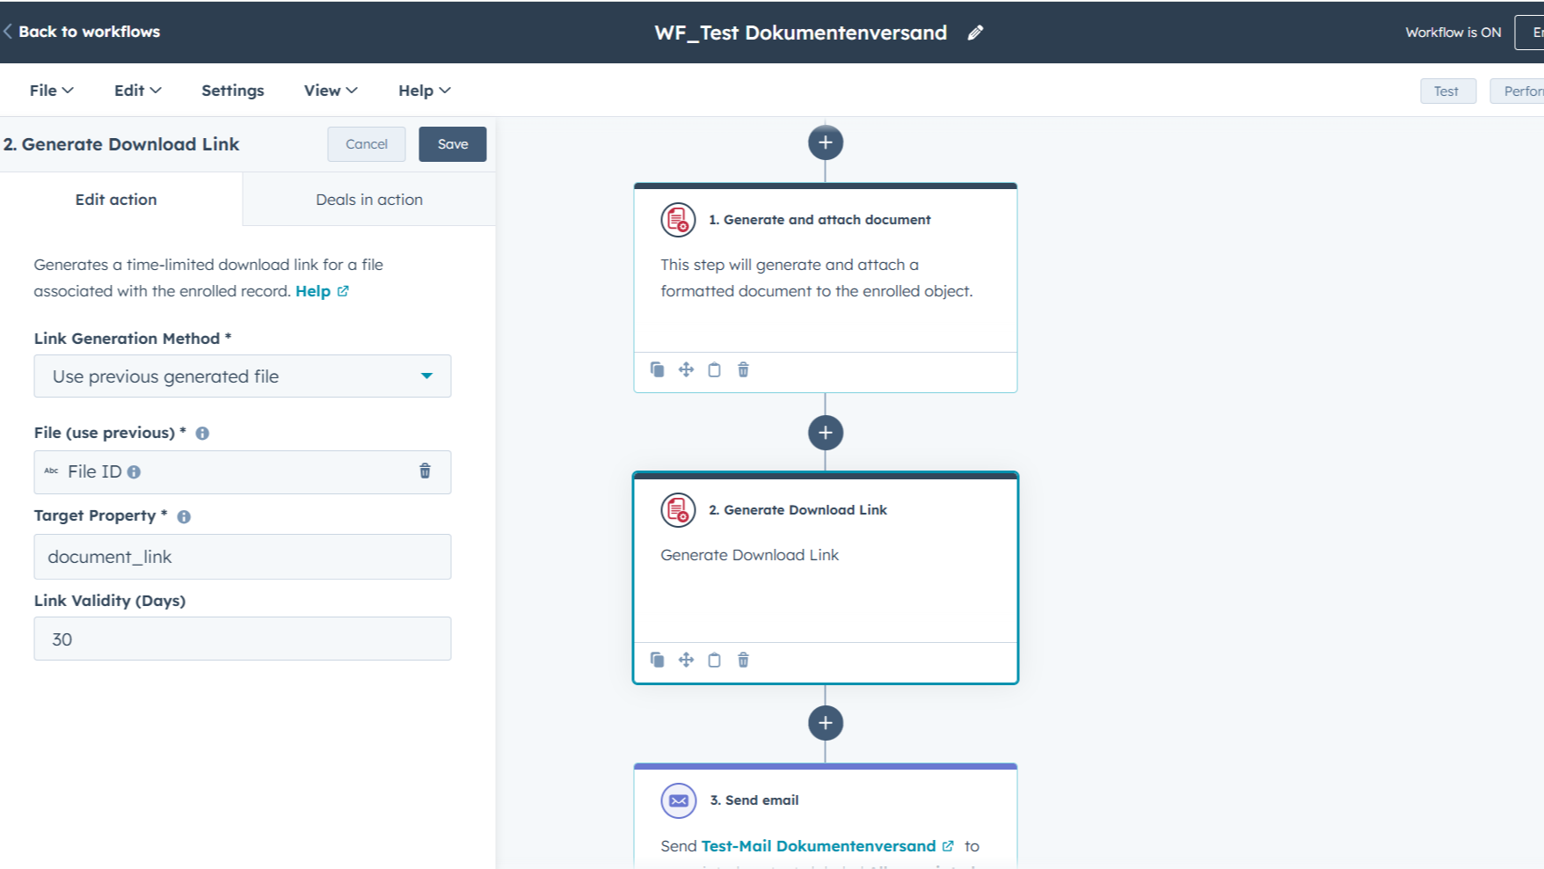Copy step 1 to clipboard

tap(714, 369)
